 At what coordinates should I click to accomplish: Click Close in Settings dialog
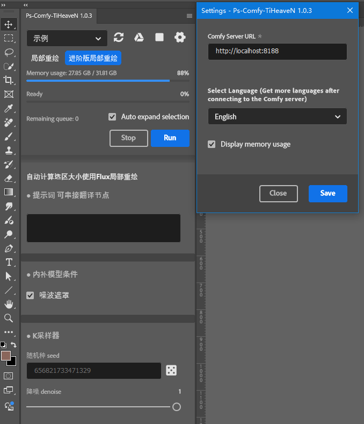(x=279, y=194)
